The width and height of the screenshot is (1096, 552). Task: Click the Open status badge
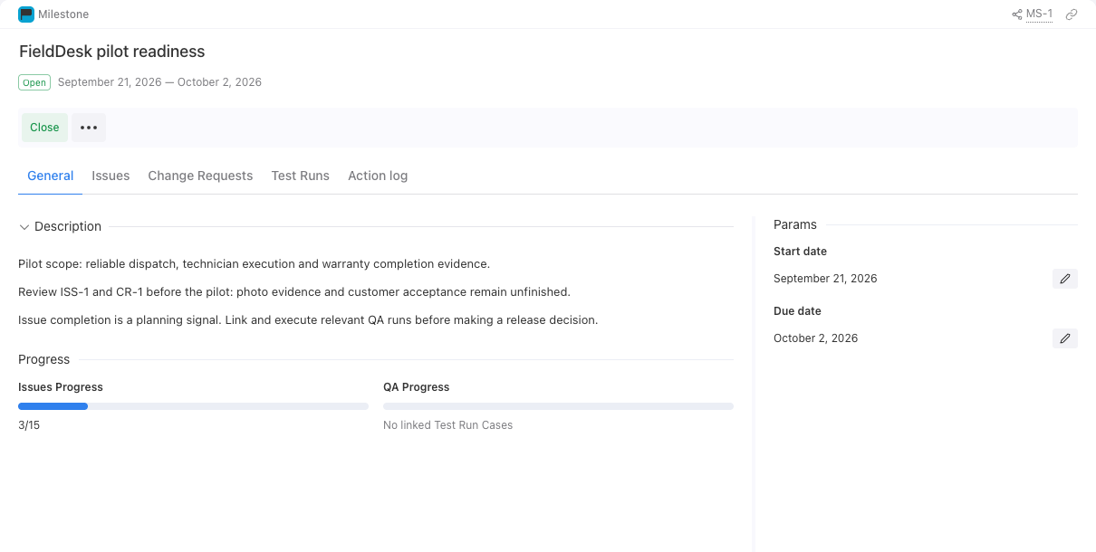(x=34, y=82)
